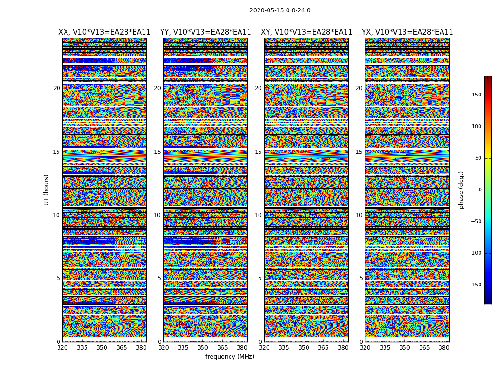The width and height of the screenshot is (499, 380).
Task: Click colorbar tick label −150
Action: (474, 285)
